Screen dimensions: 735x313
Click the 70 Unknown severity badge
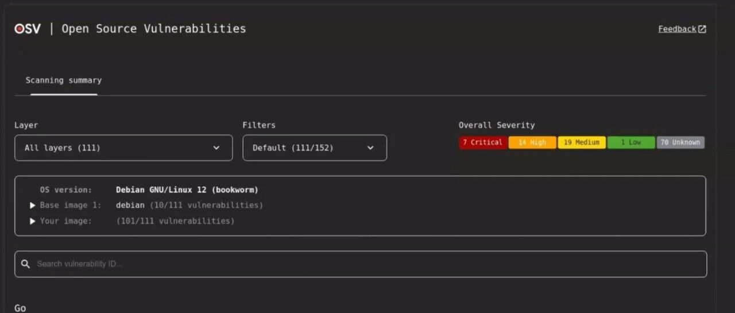tap(680, 142)
